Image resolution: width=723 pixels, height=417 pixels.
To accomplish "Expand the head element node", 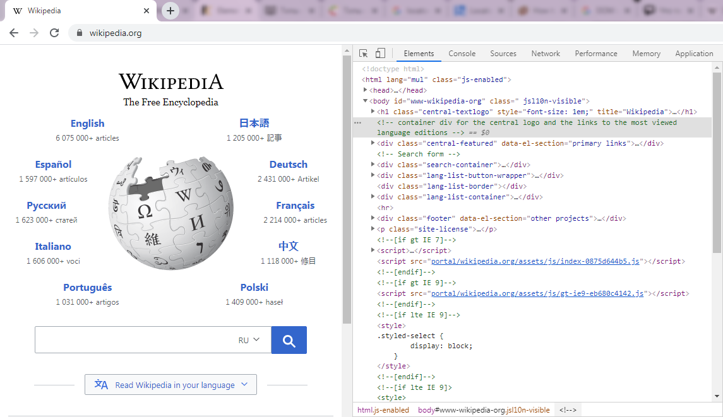I will [x=366, y=90].
